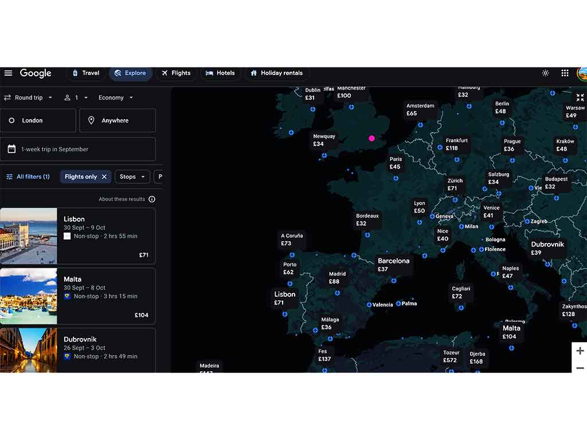Click the Nice £40 map label
Image resolution: width=587 pixels, height=440 pixels.
click(x=443, y=235)
